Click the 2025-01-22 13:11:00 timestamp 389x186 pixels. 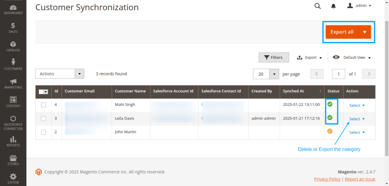pos(301,105)
